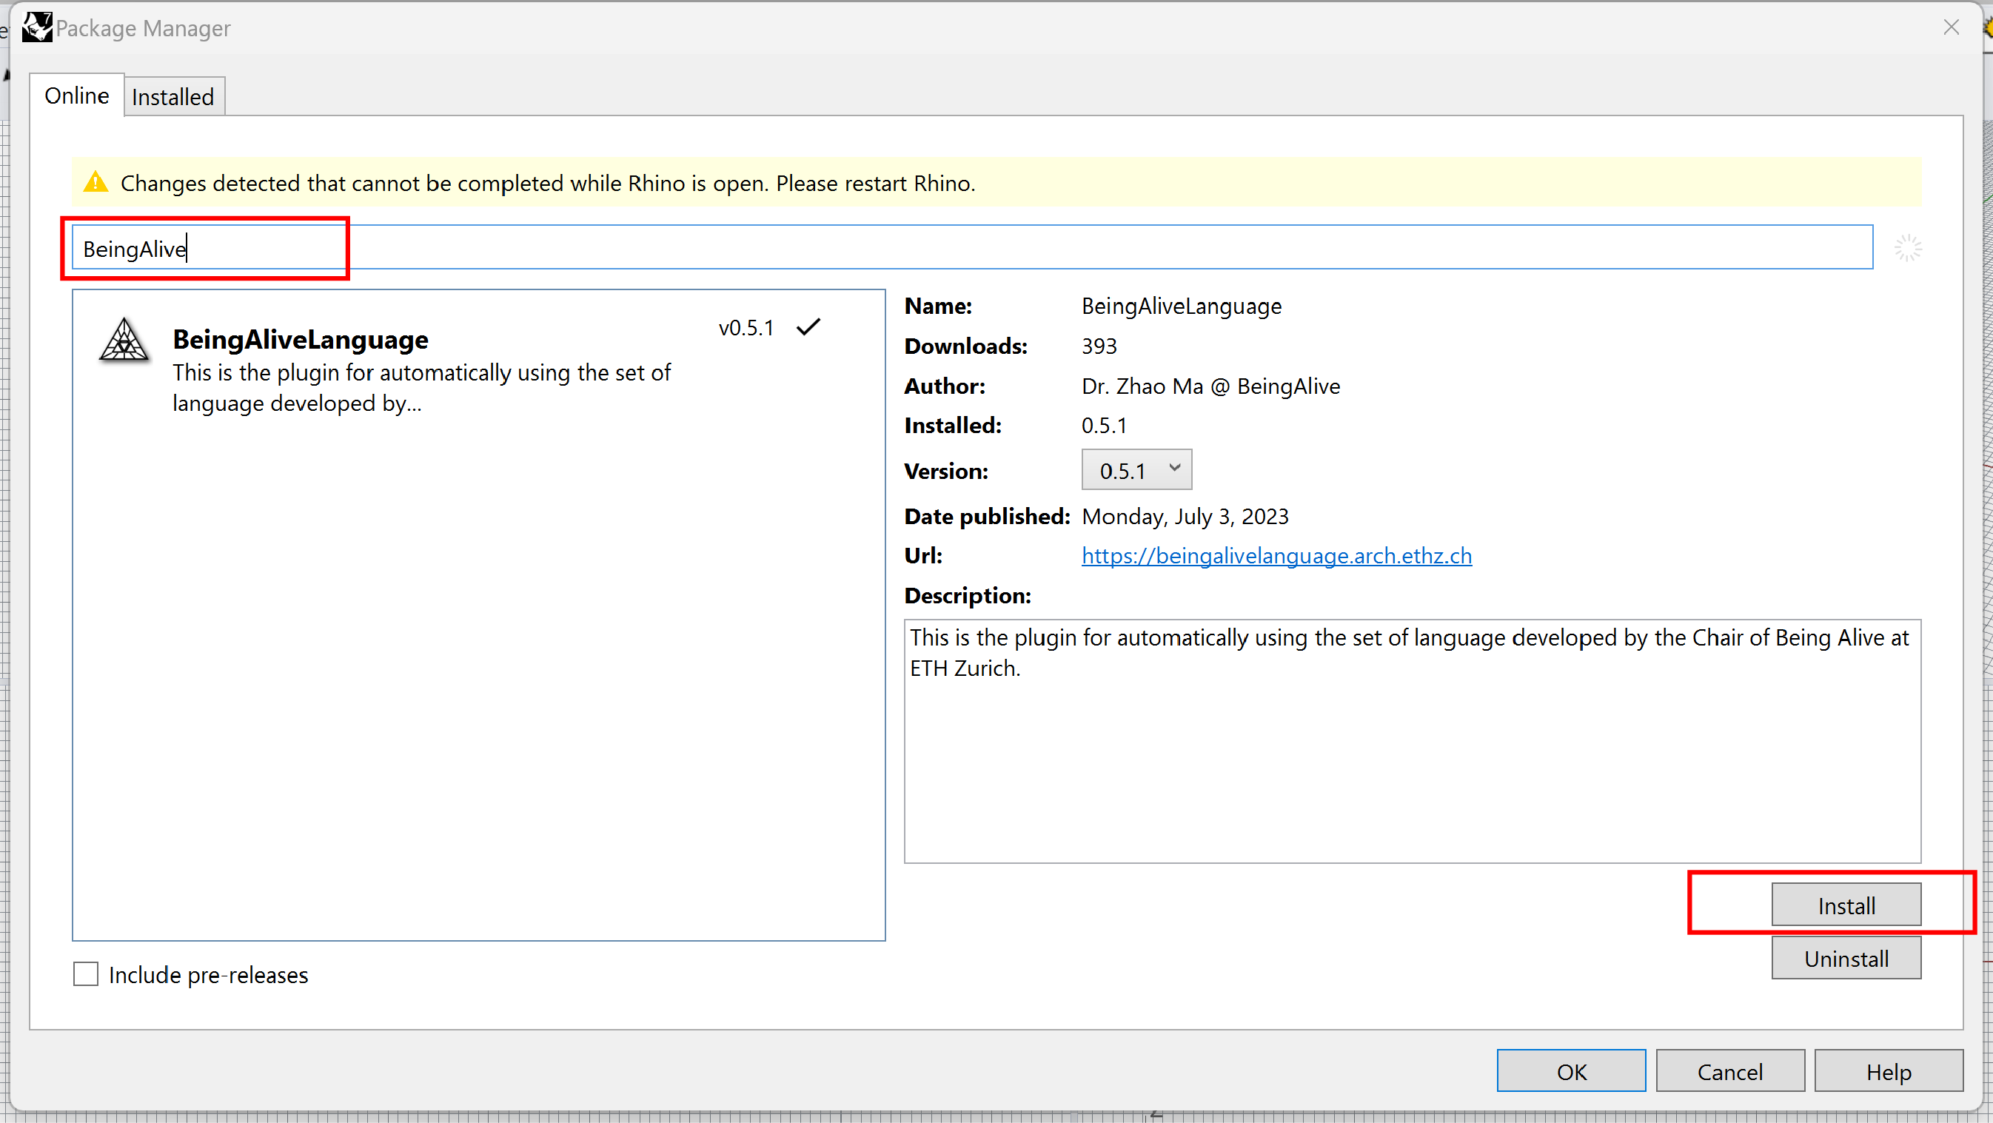The width and height of the screenshot is (1993, 1123).
Task: Open the Version 0.5.1 dropdown
Action: click(1136, 470)
